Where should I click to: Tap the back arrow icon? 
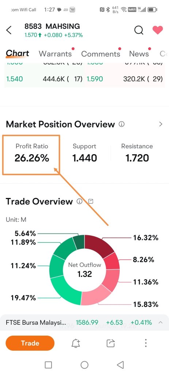tap(9, 30)
